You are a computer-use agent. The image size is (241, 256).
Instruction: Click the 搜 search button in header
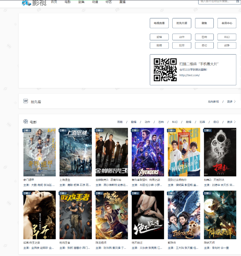click(237, 2)
